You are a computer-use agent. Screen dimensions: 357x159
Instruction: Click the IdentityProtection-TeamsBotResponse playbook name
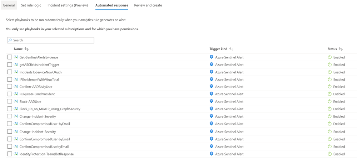pos(46,154)
